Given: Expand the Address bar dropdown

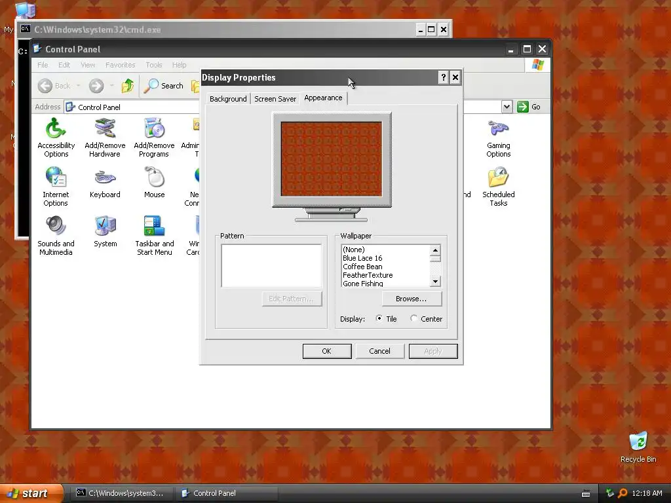Looking at the screenshot, I should pos(507,107).
